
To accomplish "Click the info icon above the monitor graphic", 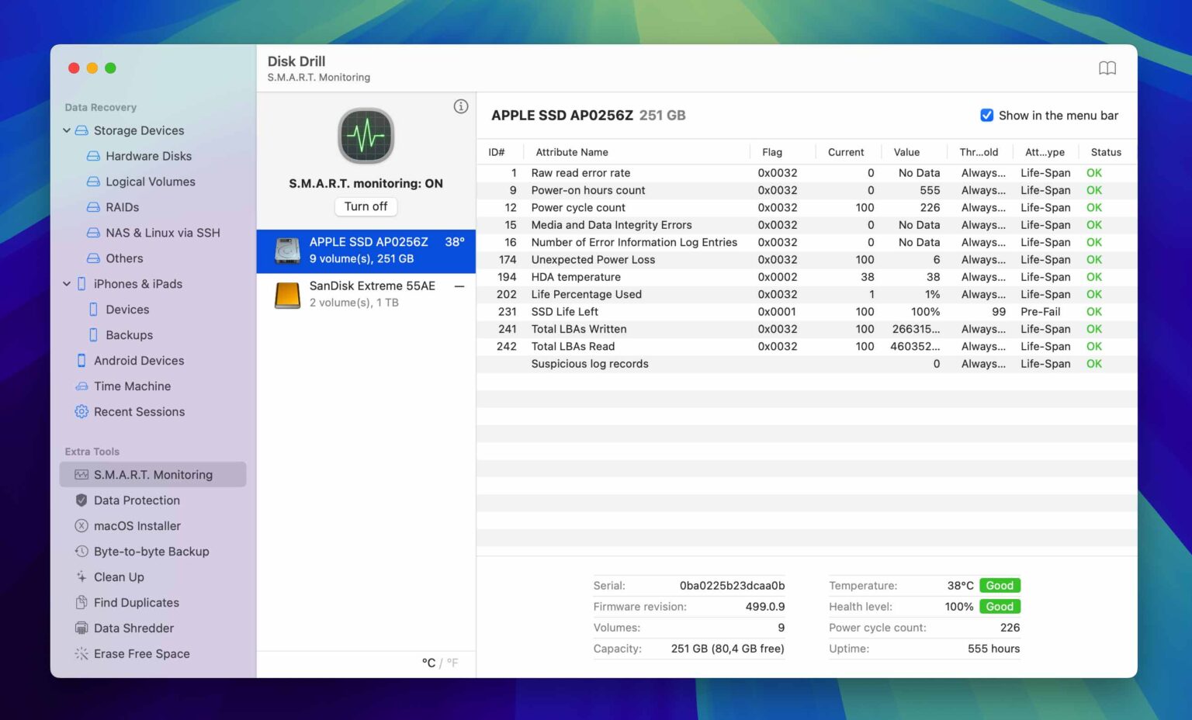I will point(461,106).
